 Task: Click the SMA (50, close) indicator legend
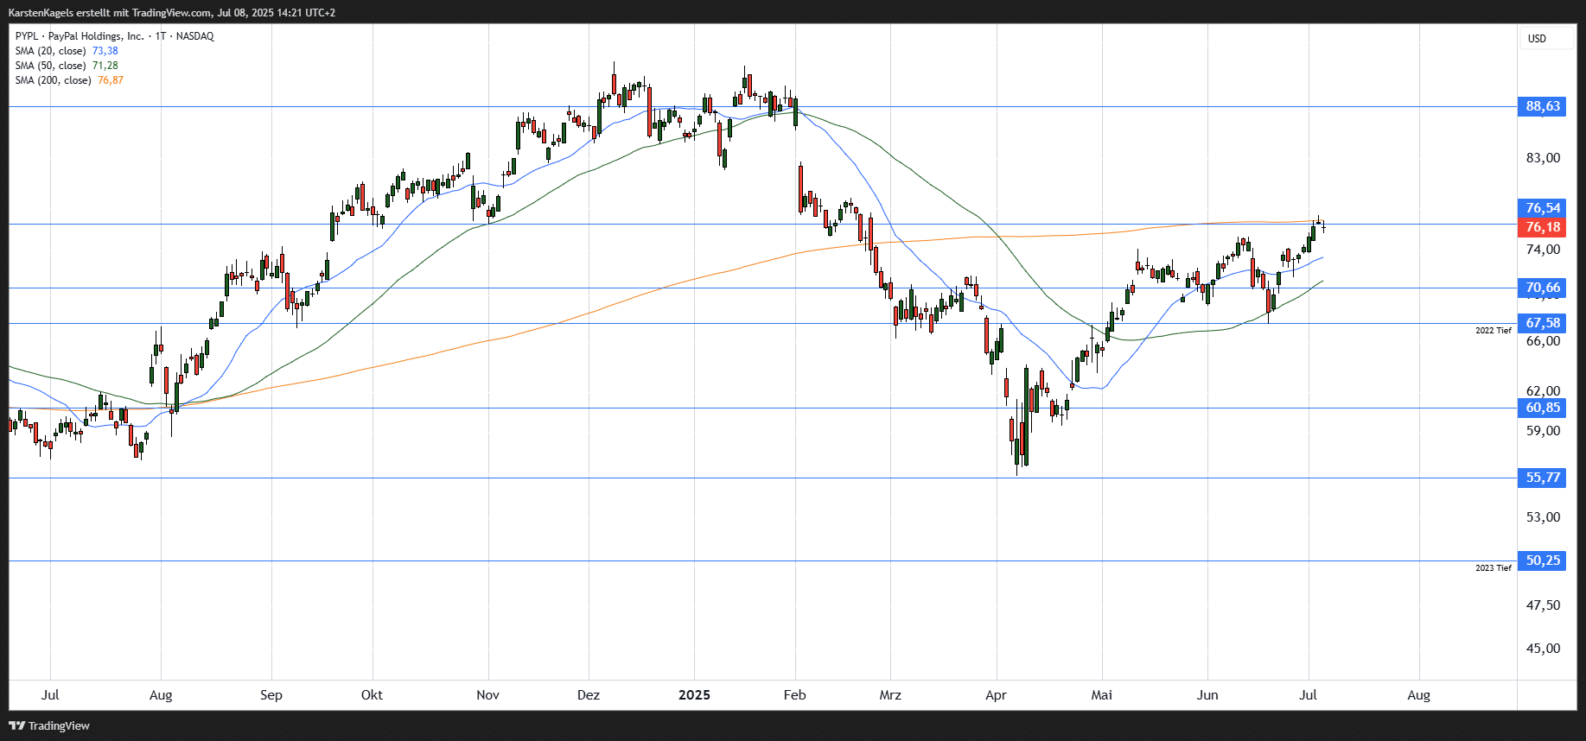tap(67, 66)
